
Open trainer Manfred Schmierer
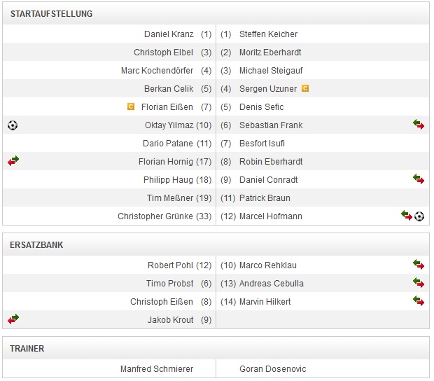[x=157, y=369]
